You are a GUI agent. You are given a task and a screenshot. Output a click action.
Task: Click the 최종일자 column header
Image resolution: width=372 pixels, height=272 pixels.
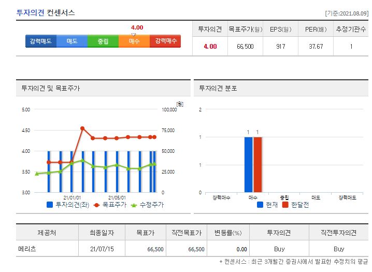click(x=102, y=233)
